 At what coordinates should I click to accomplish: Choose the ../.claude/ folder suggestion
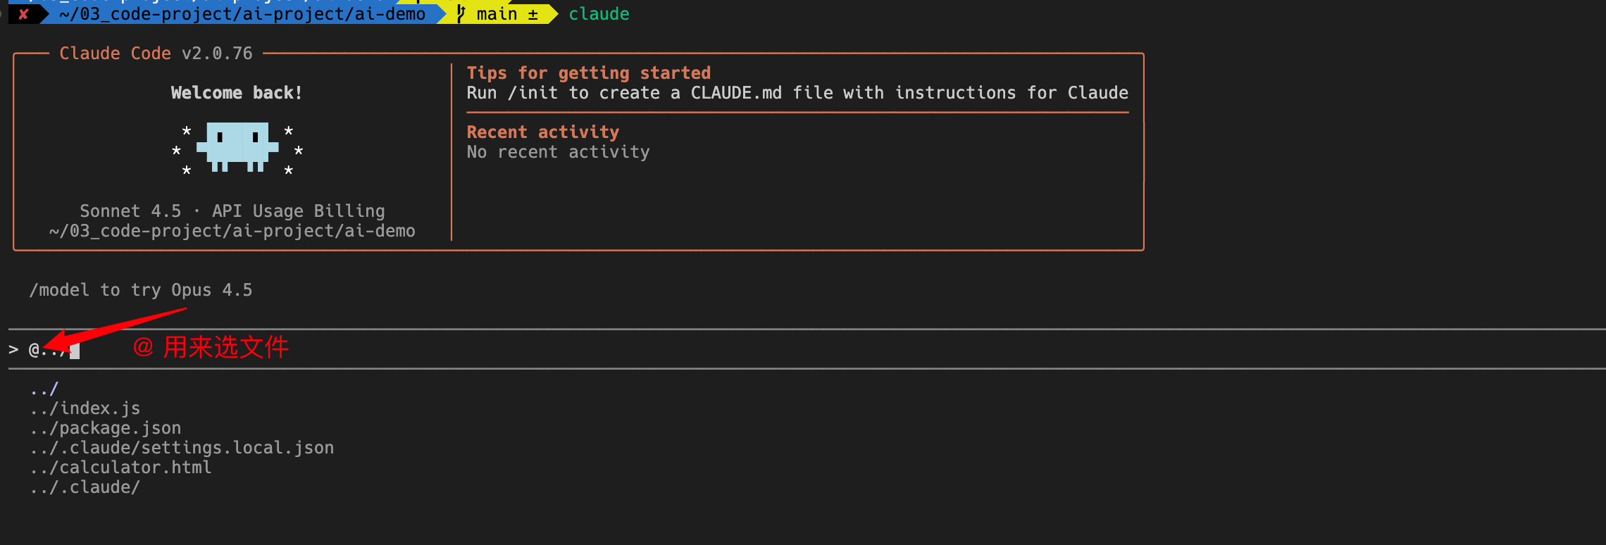pos(85,487)
